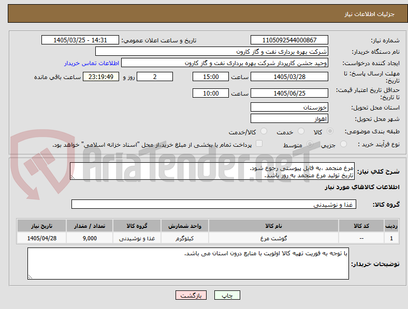Select the کالا radio button
This screenshot has height=309, width=408.
(x=330, y=131)
